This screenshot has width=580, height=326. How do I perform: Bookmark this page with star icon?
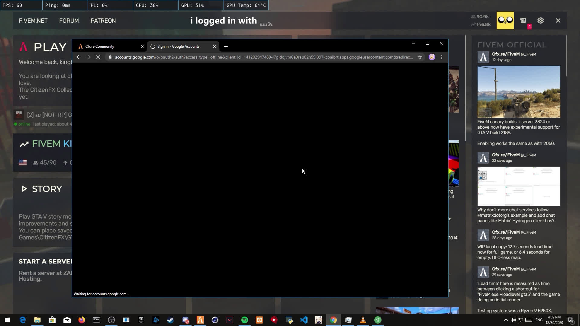coord(420,57)
